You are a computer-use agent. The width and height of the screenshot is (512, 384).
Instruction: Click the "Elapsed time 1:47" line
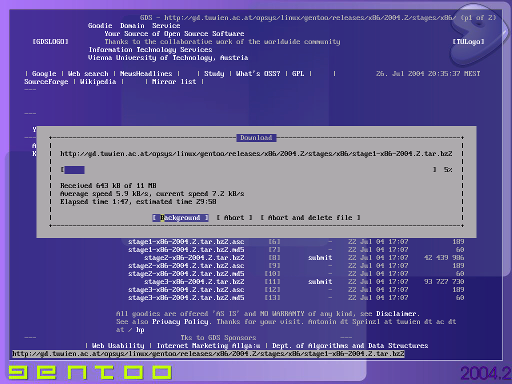pyautogui.click(x=138, y=202)
